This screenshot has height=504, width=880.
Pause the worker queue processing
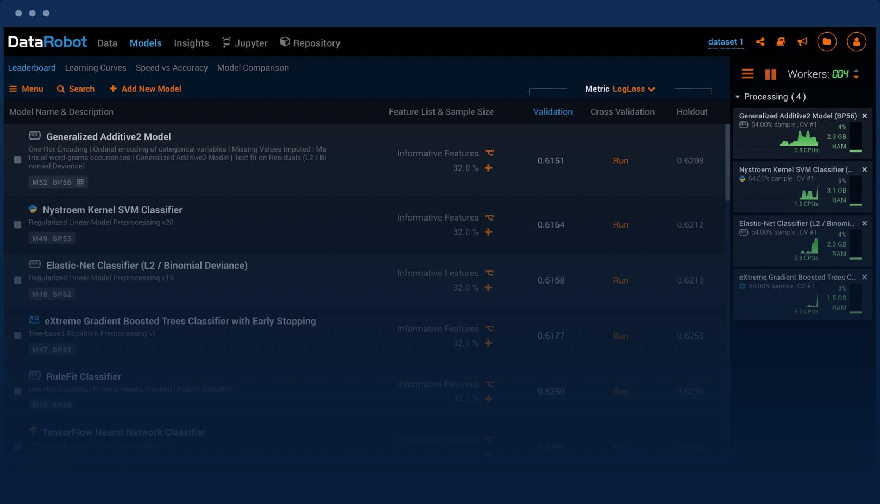[x=770, y=74]
